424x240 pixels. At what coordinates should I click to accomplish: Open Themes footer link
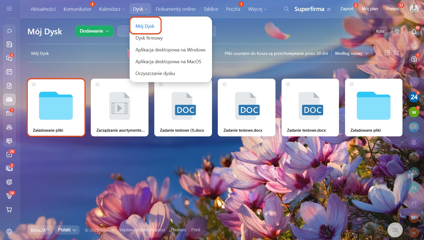coord(178,230)
